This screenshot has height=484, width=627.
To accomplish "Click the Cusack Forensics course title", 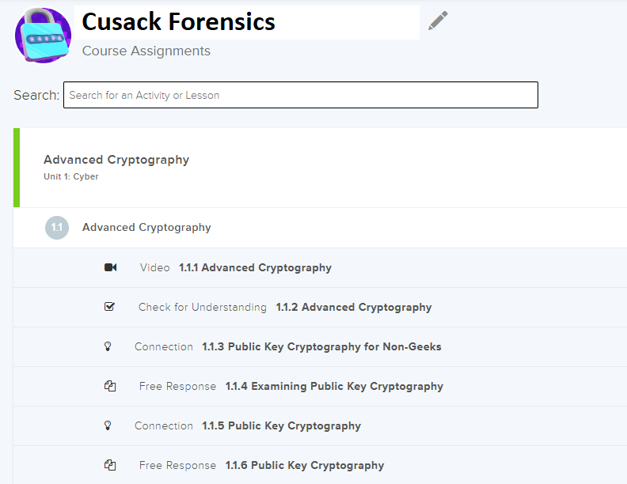I will 179,21.
